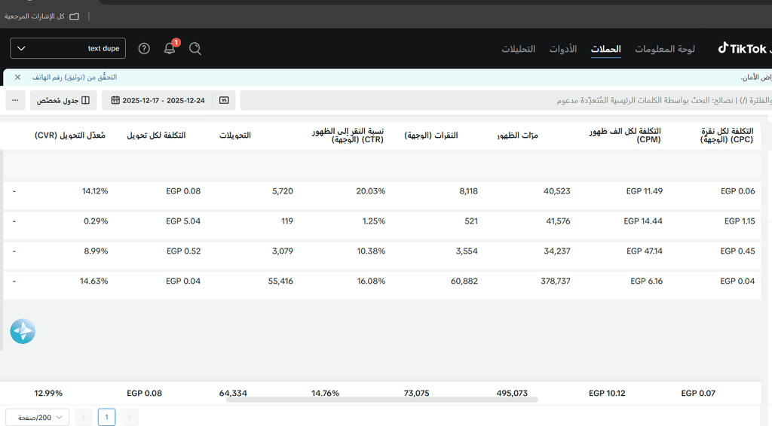This screenshot has height=426, width=772.
Task: Sort by التكلفة لكل تحويل column header
Action: (156, 135)
